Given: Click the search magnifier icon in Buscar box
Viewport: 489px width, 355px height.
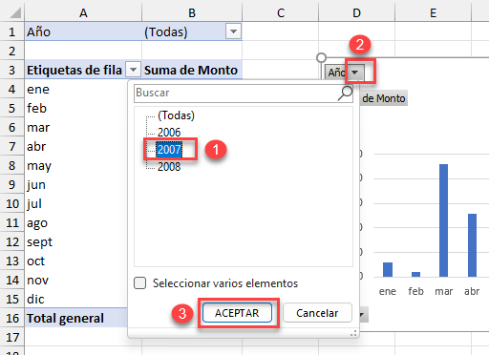Looking at the screenshot, I should (345, 94).
